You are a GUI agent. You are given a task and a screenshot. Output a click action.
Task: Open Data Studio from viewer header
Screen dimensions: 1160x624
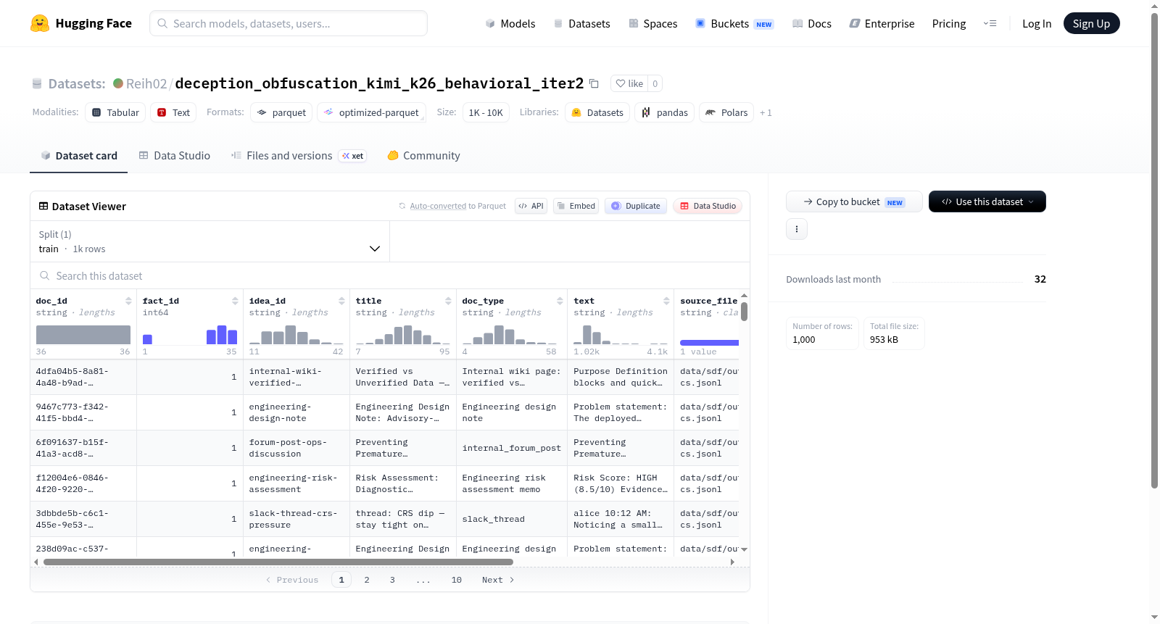tap(708, 206)
